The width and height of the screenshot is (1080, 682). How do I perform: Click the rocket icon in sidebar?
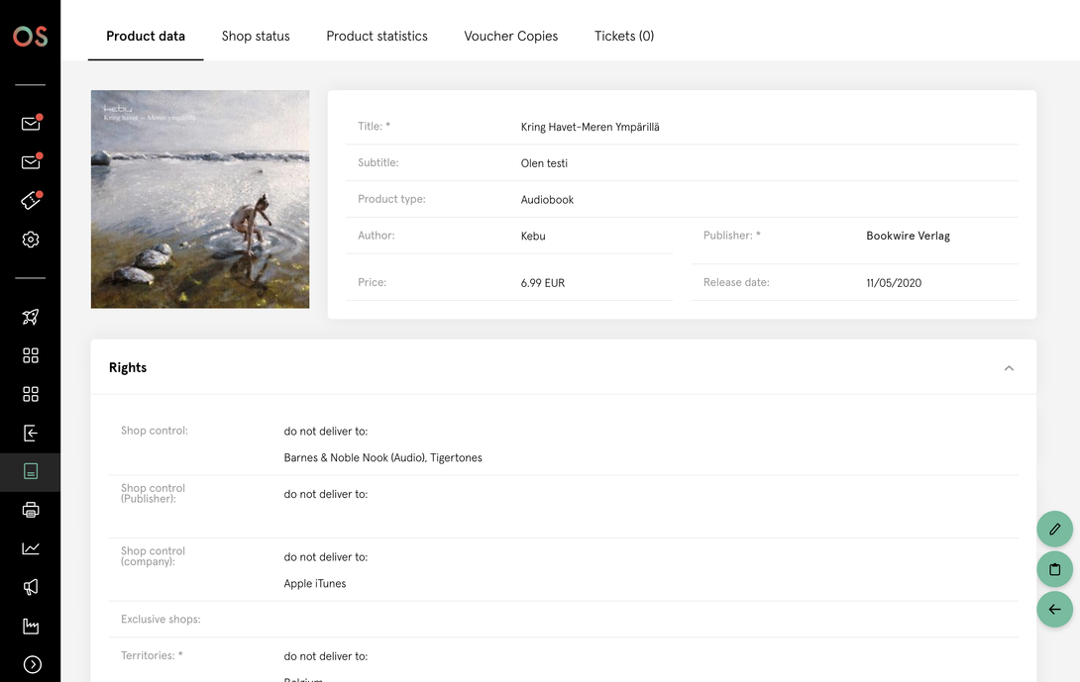click(31, 317)
